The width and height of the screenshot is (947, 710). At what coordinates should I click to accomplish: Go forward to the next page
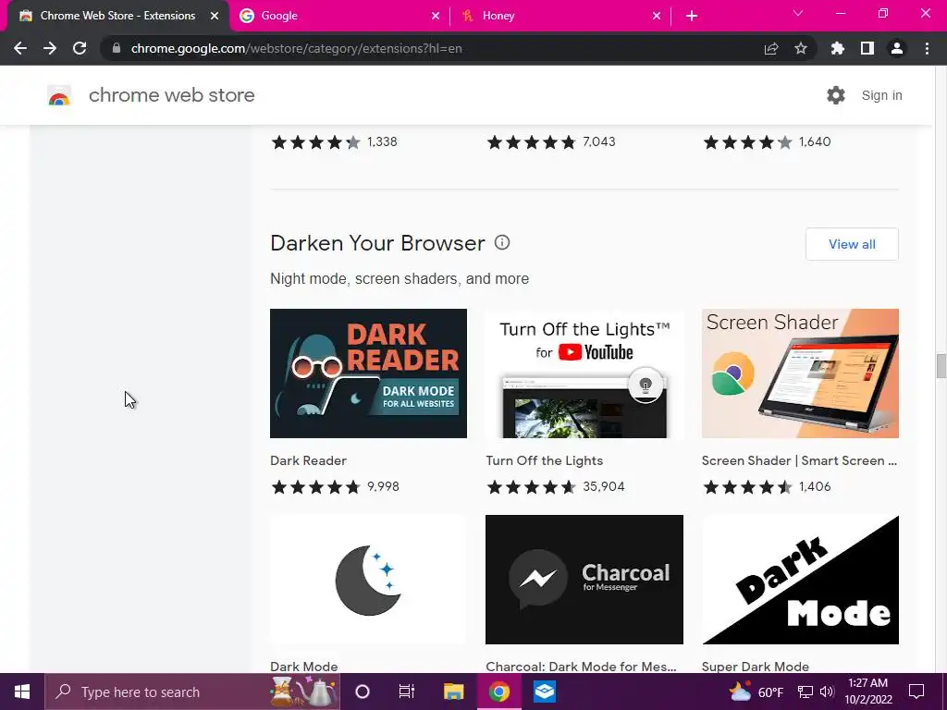click(x=50, y=48)
